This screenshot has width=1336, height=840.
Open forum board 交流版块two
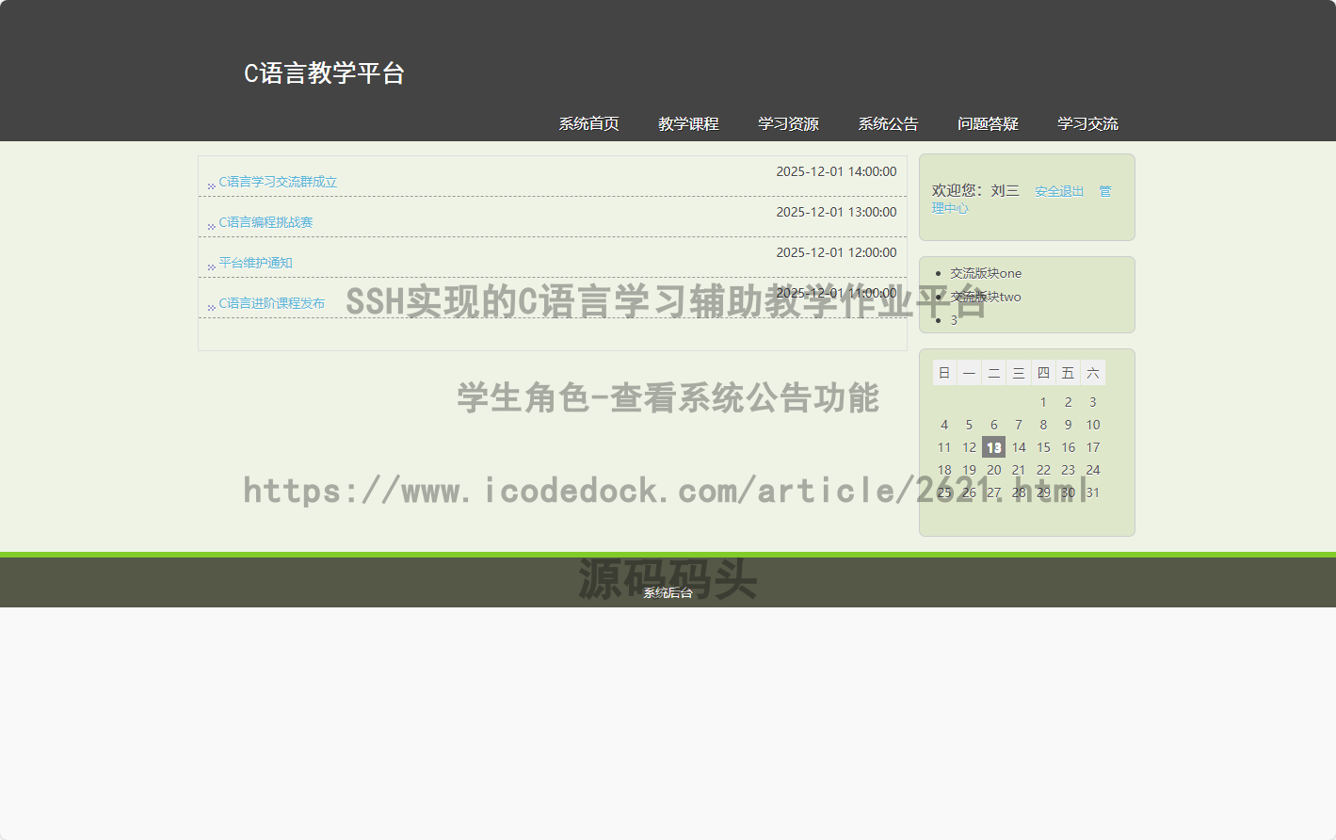985,297
